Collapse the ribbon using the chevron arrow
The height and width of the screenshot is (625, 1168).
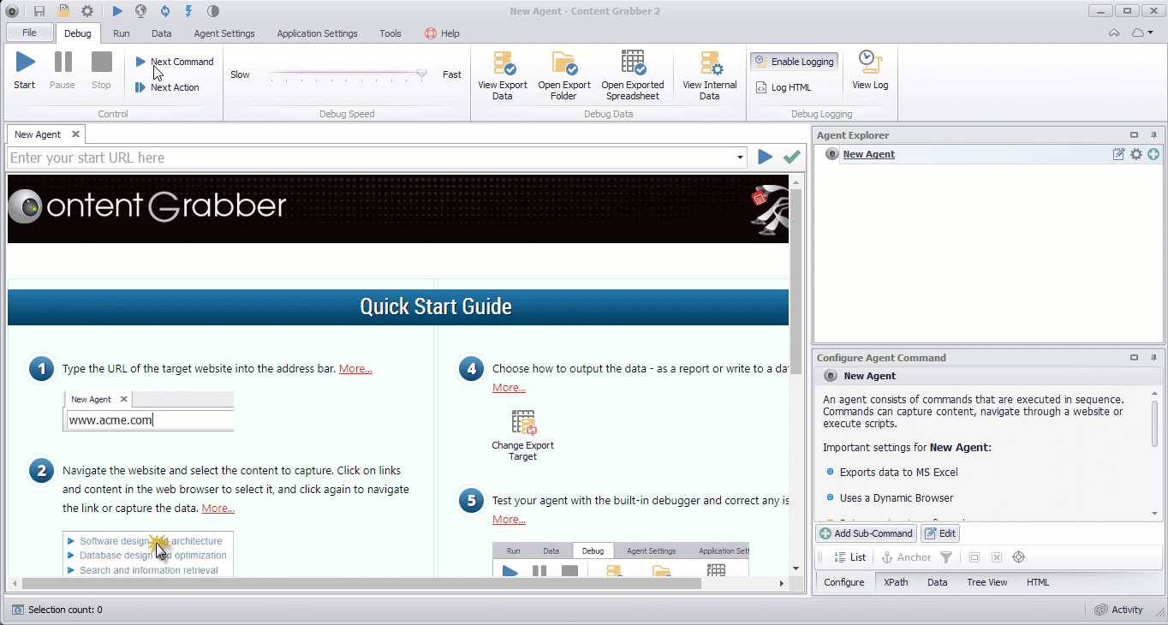coord(1114,33)
